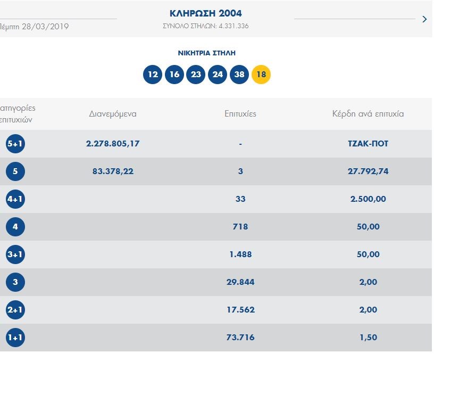Select winning number ball 23

pos(196,75)
